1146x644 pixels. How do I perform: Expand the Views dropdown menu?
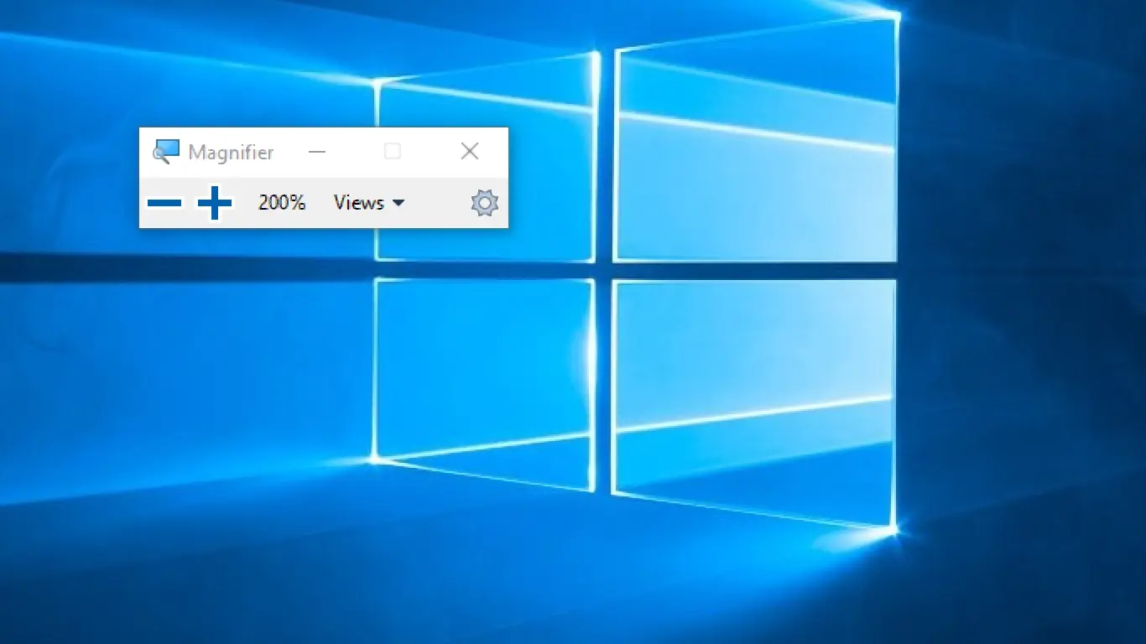369,203
